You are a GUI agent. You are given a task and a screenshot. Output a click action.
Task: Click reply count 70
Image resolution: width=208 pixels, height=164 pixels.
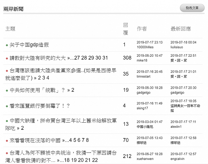coord(126,140)
